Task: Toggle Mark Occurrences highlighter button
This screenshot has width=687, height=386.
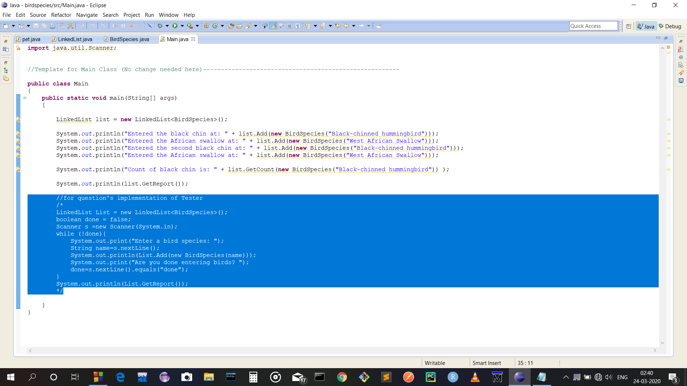Action: (273, 26)
